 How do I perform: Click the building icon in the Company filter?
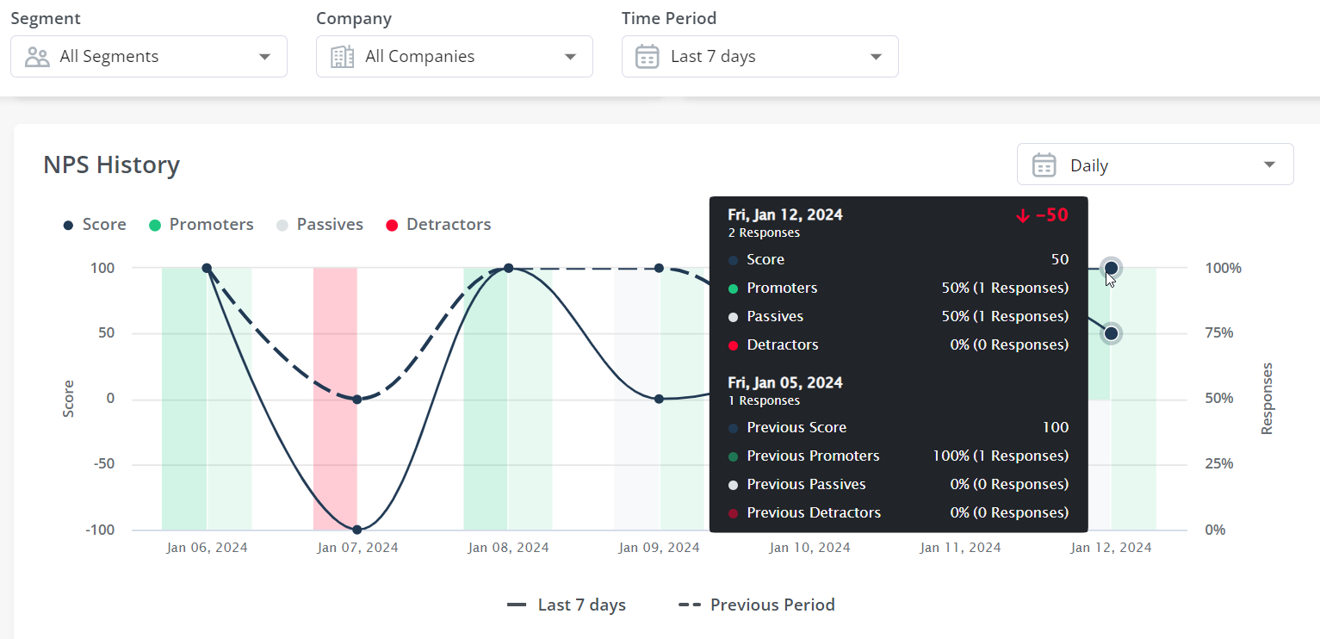pos(342,56)
